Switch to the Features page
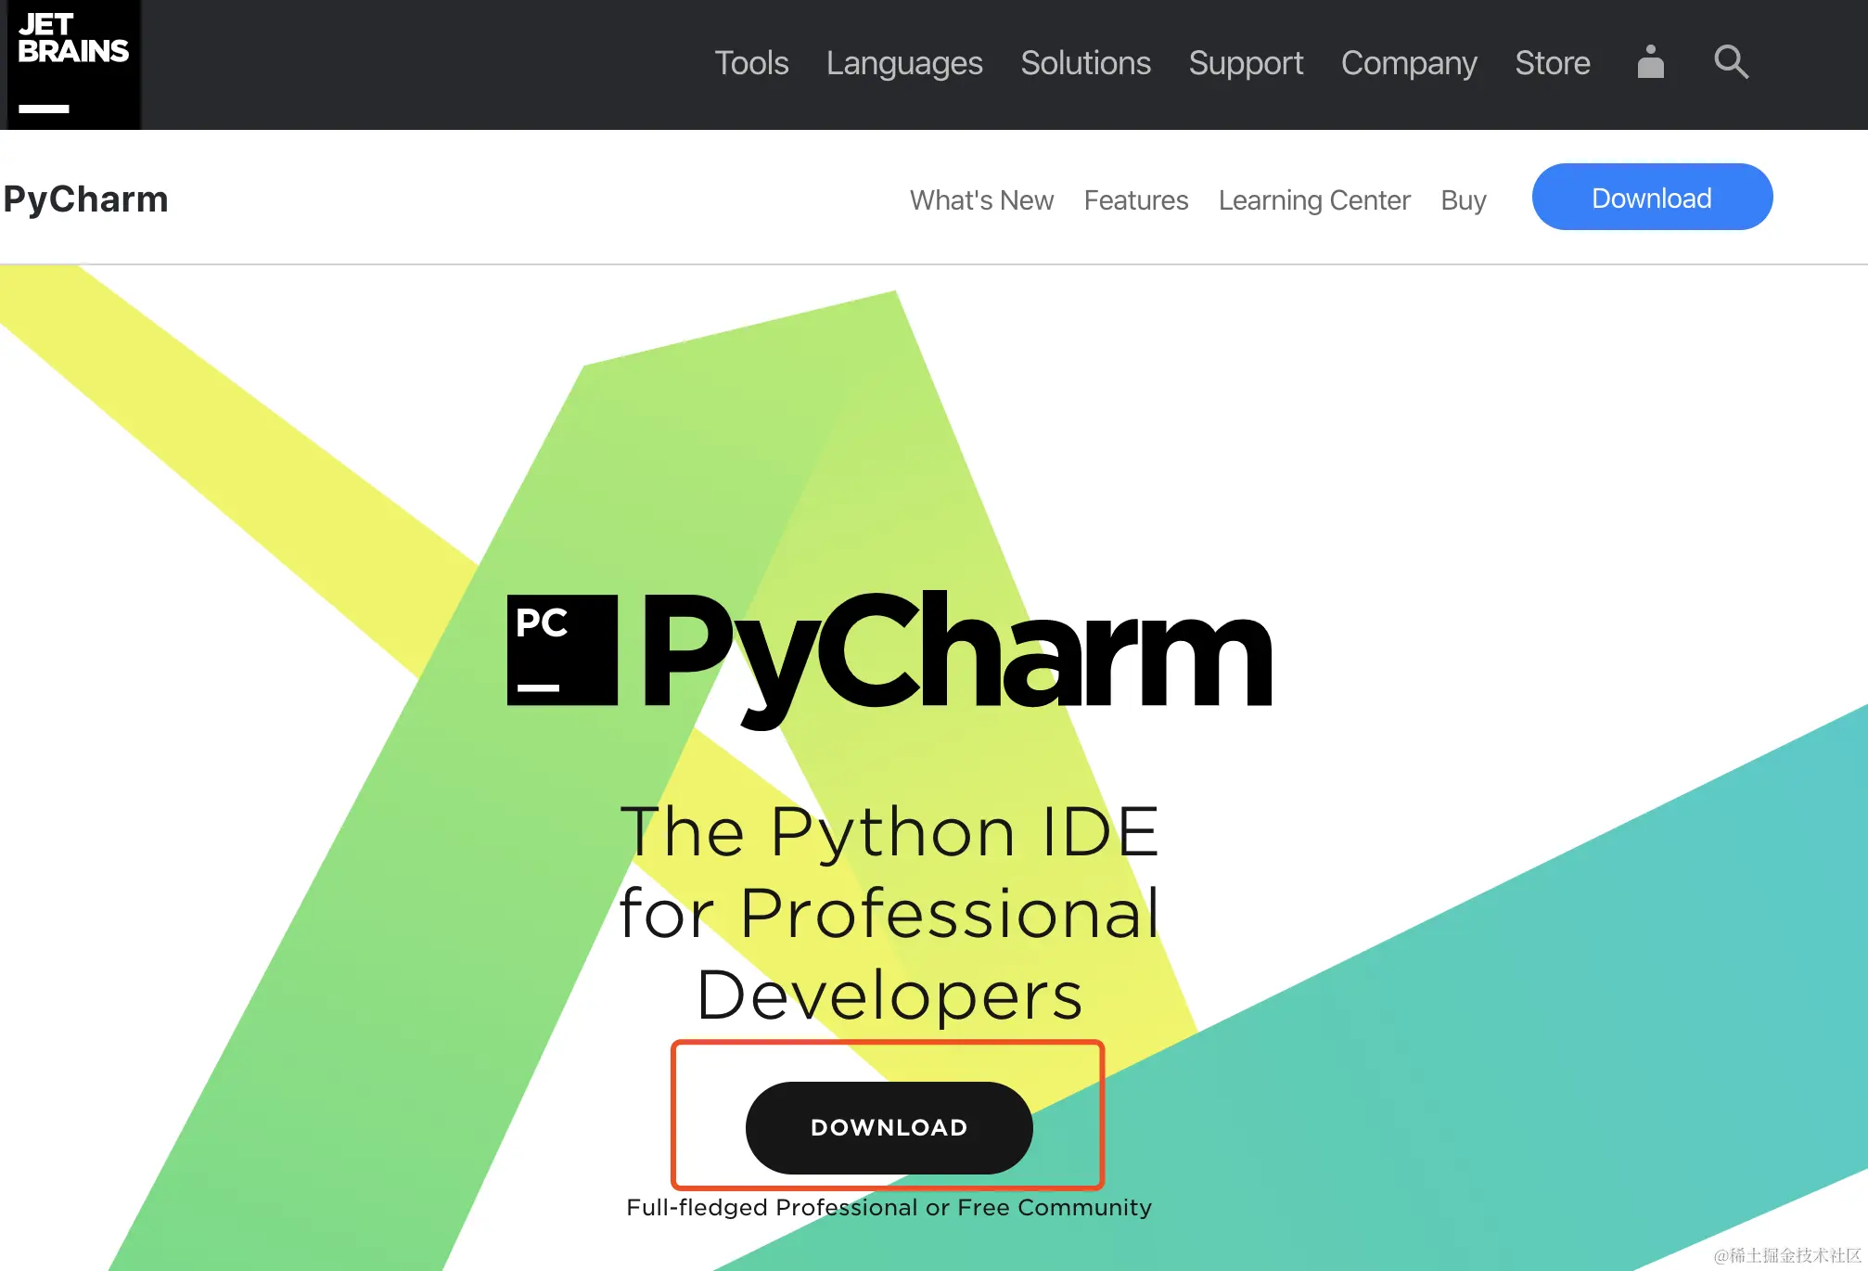Image resolution: width=1868 pixels, height=1271 pixels. point(1135,200)
